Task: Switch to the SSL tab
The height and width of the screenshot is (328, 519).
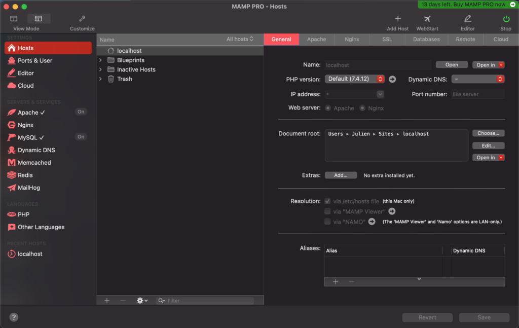Action: [x=387, y=39]
